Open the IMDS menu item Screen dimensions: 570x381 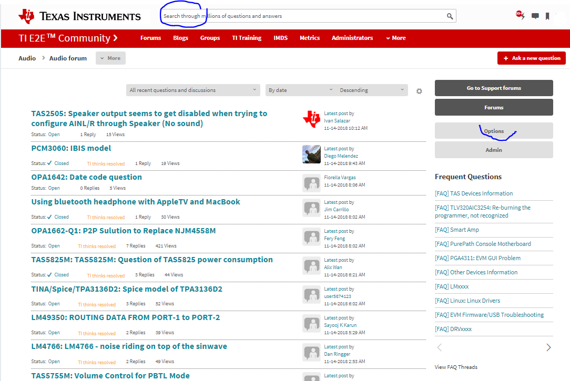(x=281, y=38)
